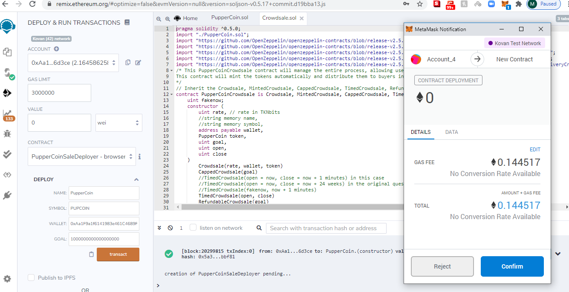This screenshot has height=292, width=569.
Task: Open the Deploy & run Ethereum sidebar icon
Action: pyautogui.click(x=7, y=93)
